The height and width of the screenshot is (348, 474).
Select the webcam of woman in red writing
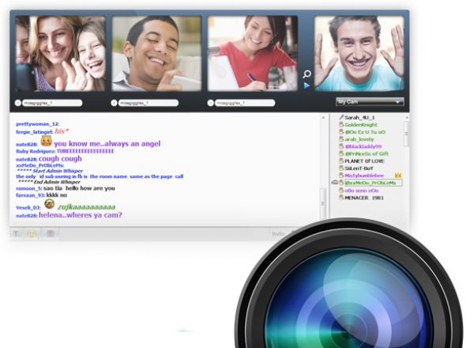253,54
